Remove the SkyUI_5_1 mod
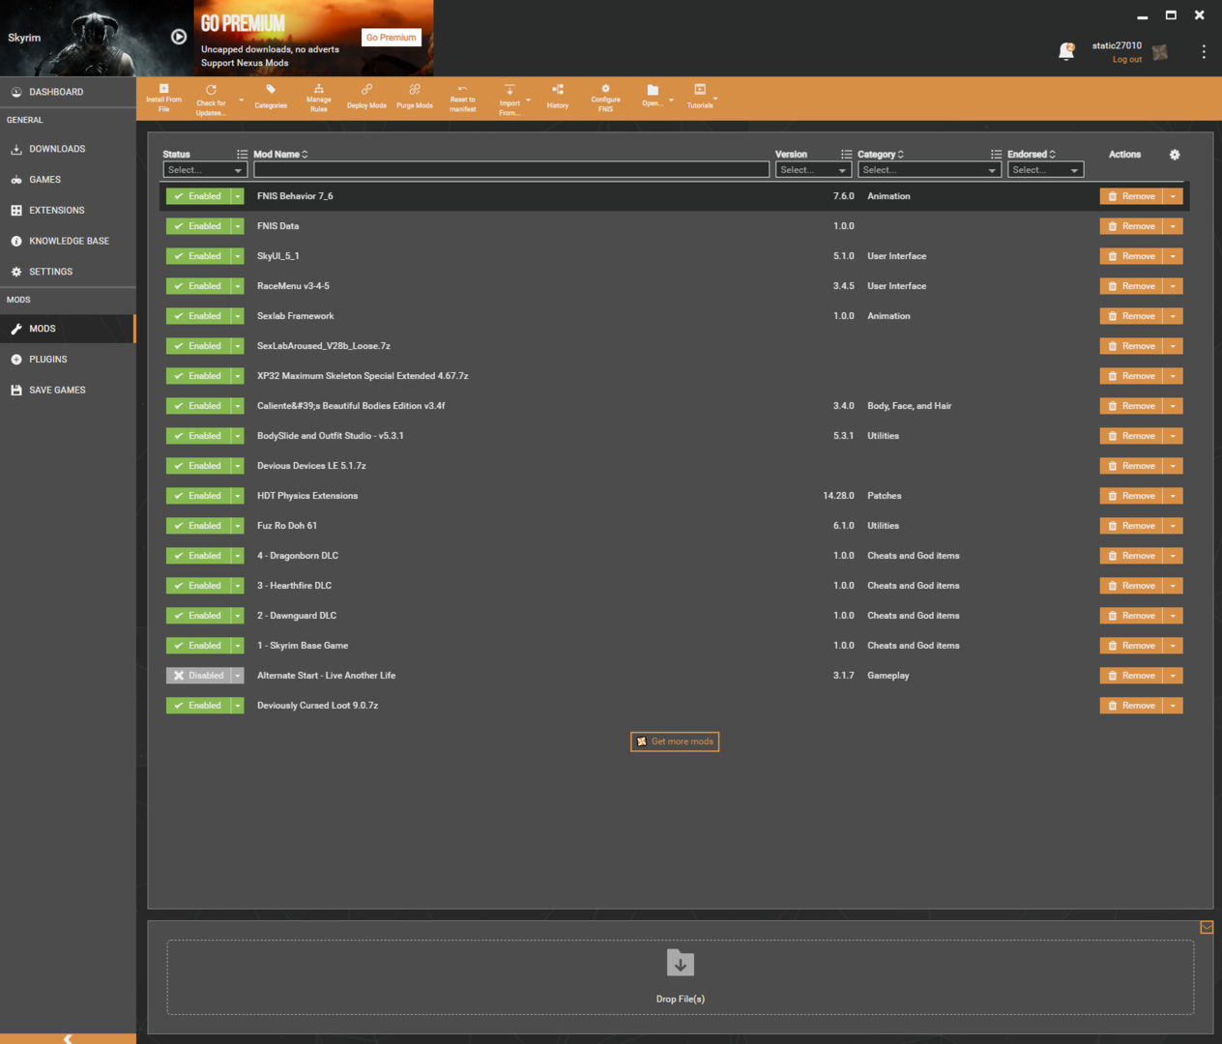 tap(1131, 256)
